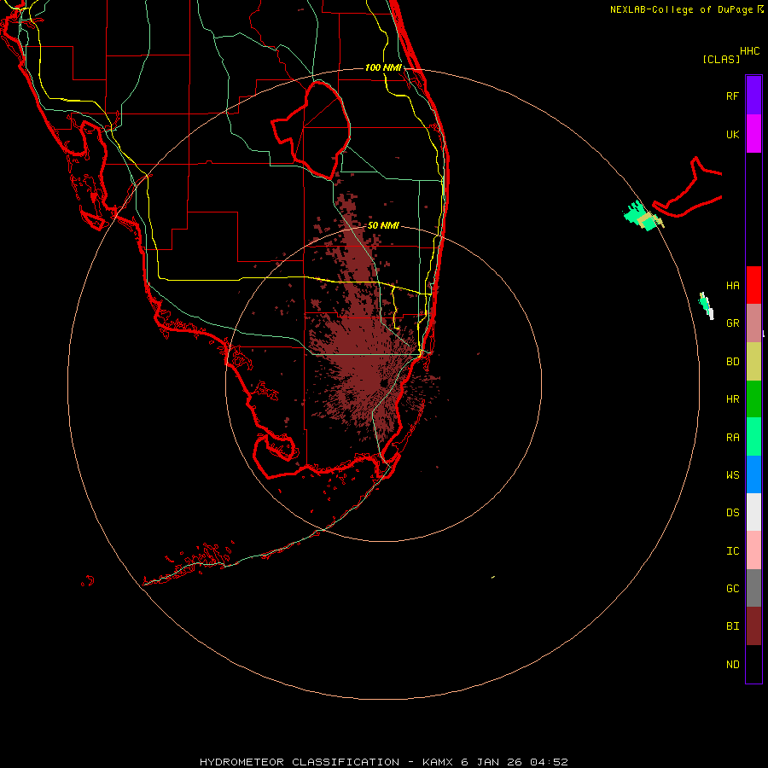Click the WS legend label
Screen dimensions: 768x768
coord(732,474)
